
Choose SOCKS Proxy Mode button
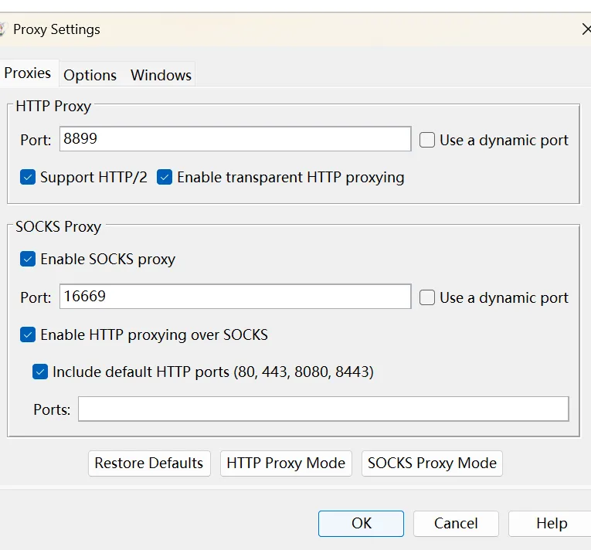(432, 463)
